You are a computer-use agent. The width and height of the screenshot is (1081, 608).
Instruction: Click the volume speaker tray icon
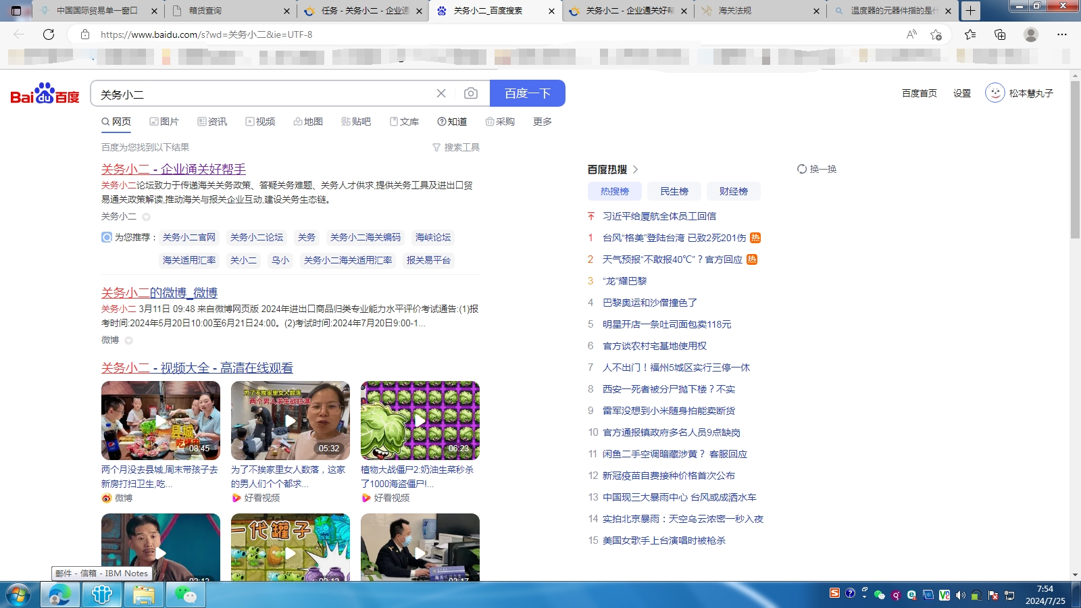click(x=960, y=595)
